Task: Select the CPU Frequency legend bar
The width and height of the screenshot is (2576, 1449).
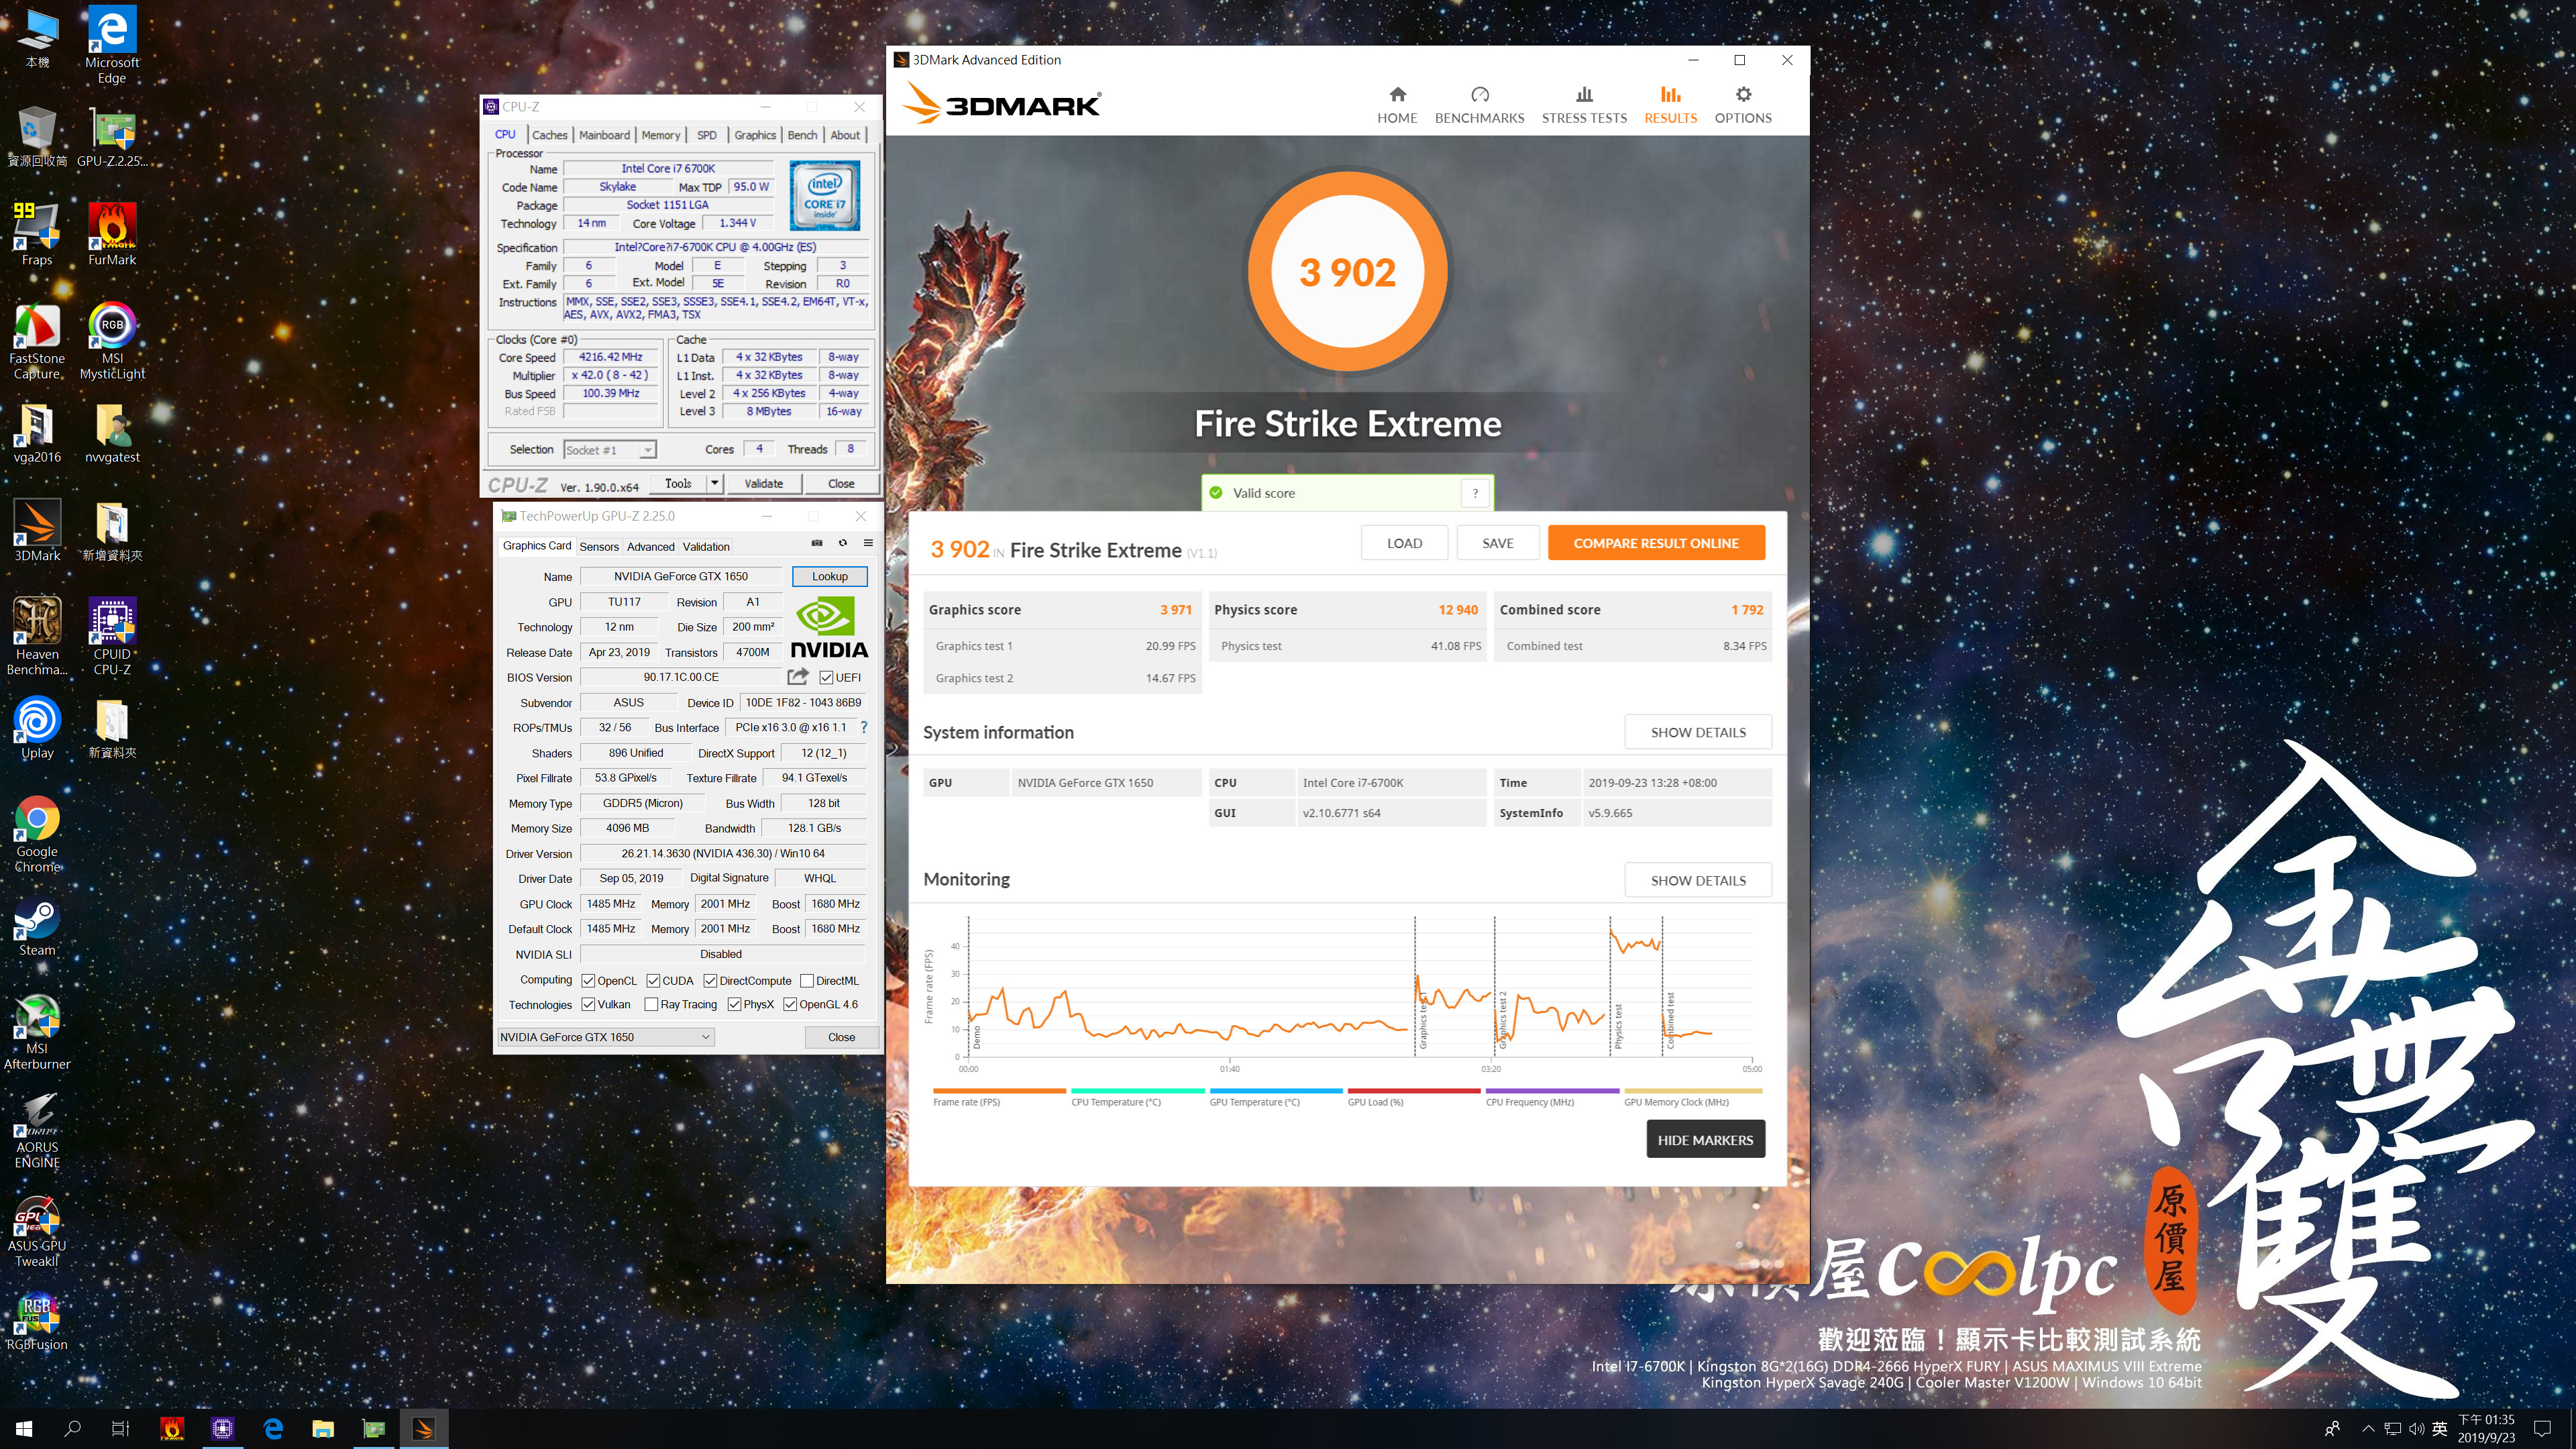Action: point(1552,1091)
